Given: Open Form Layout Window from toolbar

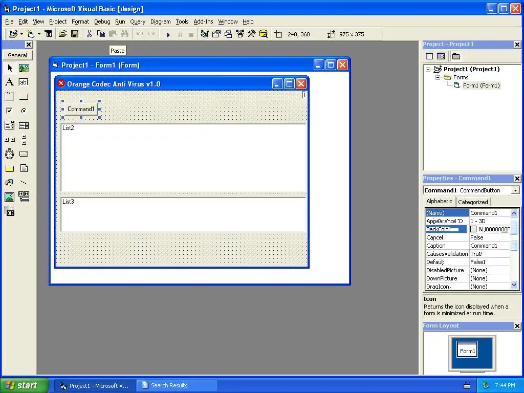Looking at the screenshot, I should pos(228,34).
